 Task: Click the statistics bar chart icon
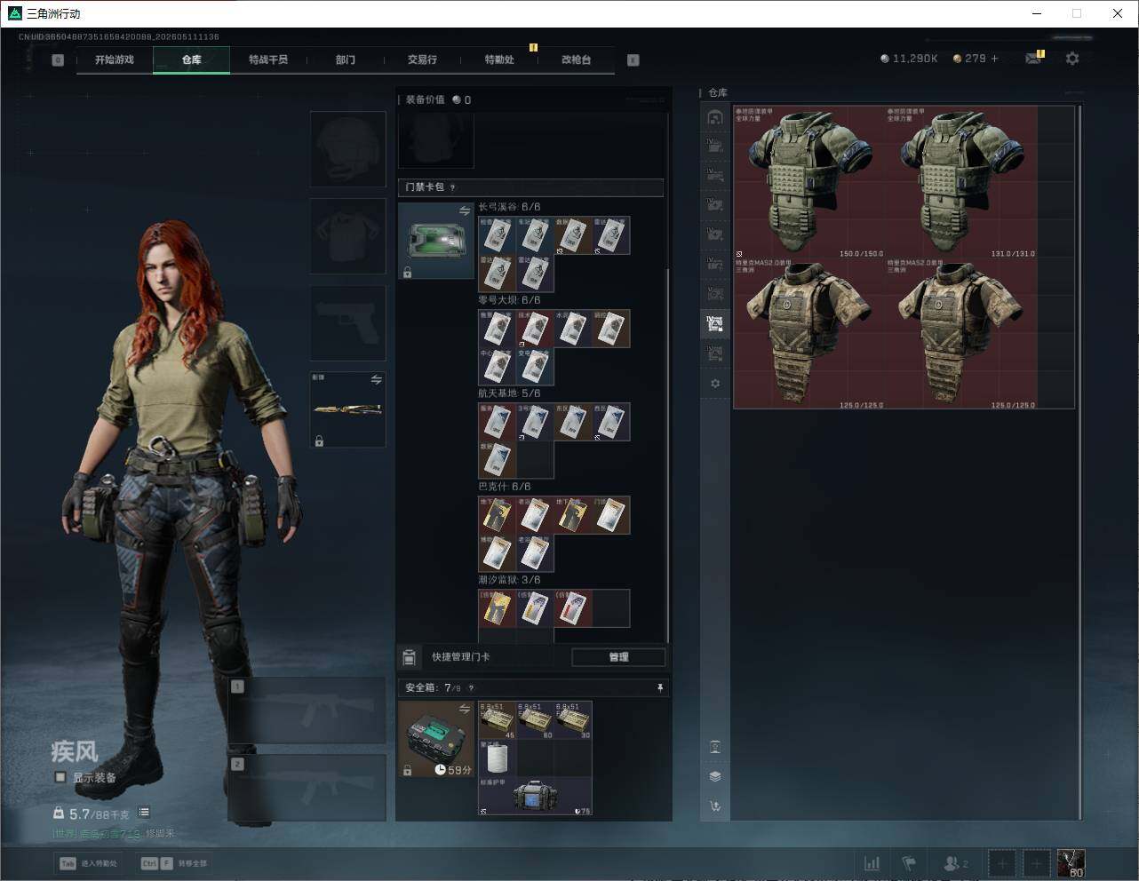pos(872,862)
